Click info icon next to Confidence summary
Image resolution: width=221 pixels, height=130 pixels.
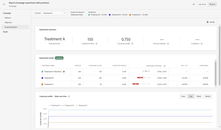[202, 44]
